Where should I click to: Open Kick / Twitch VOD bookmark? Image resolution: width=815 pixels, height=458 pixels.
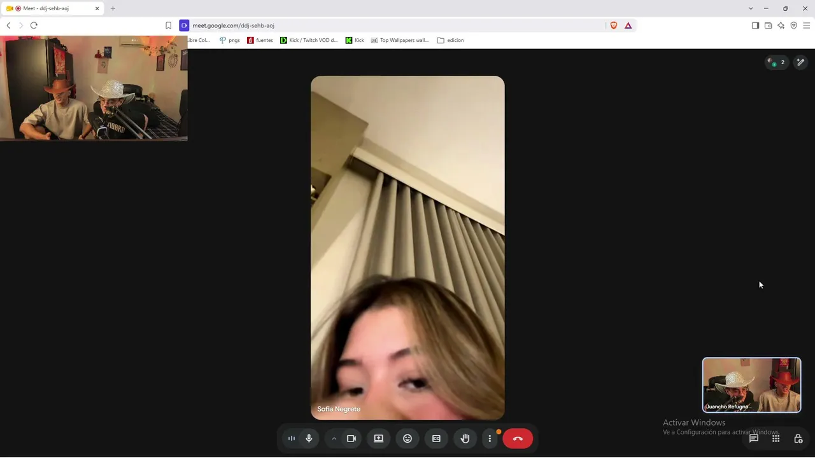pos(309,40)
